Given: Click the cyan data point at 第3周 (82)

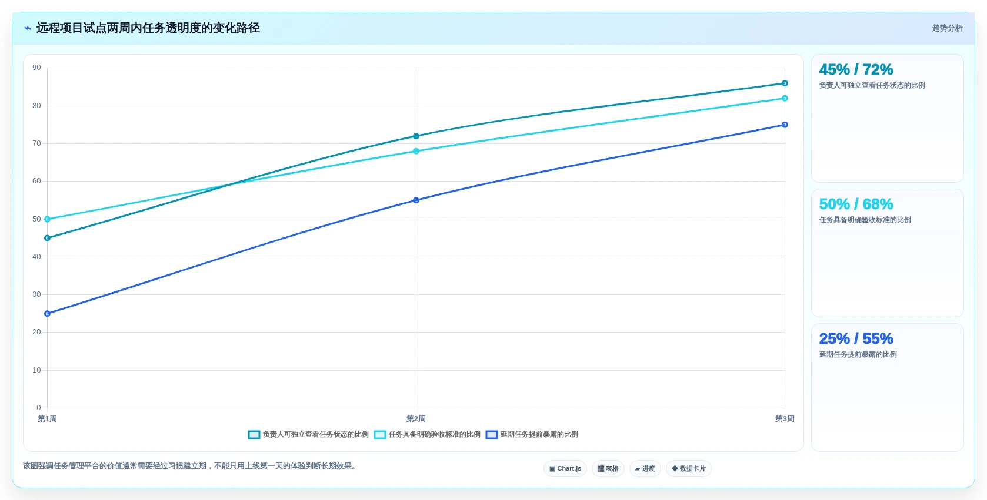Looking at the screenshot, I should coord(785,99).
